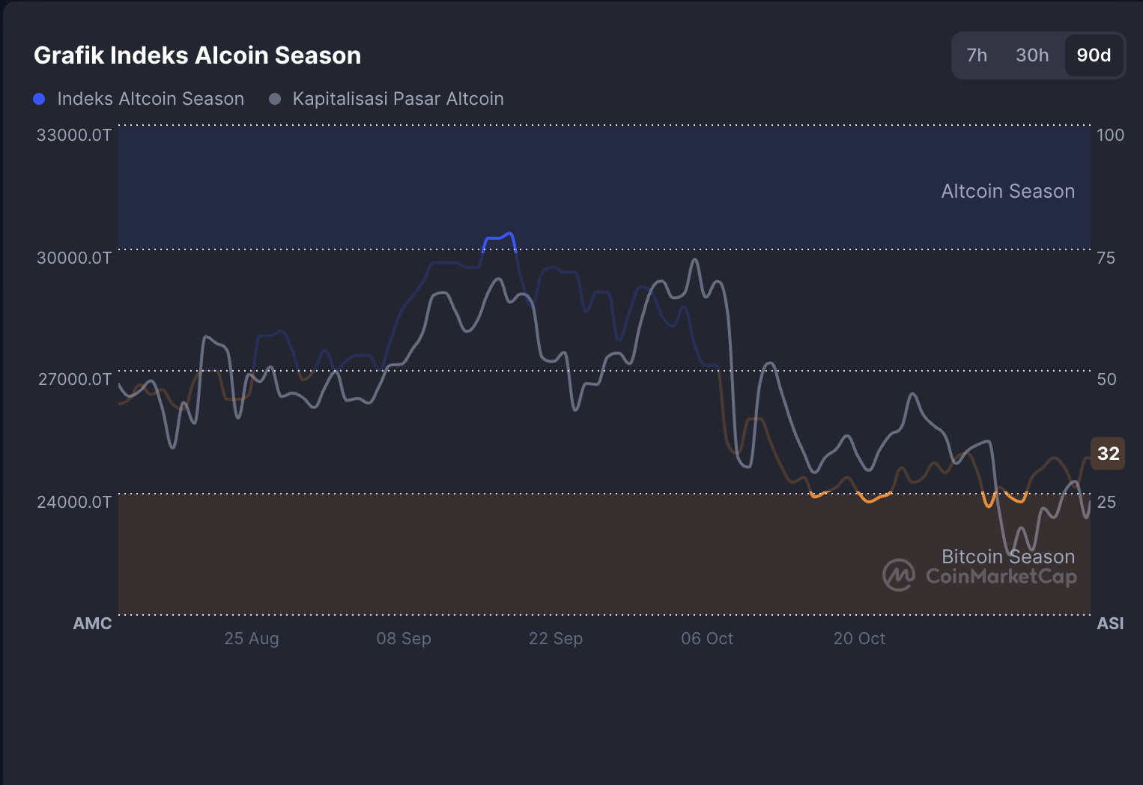Click the Altcoin Season zone label

pyautogui.click(x=1007, y=191)
